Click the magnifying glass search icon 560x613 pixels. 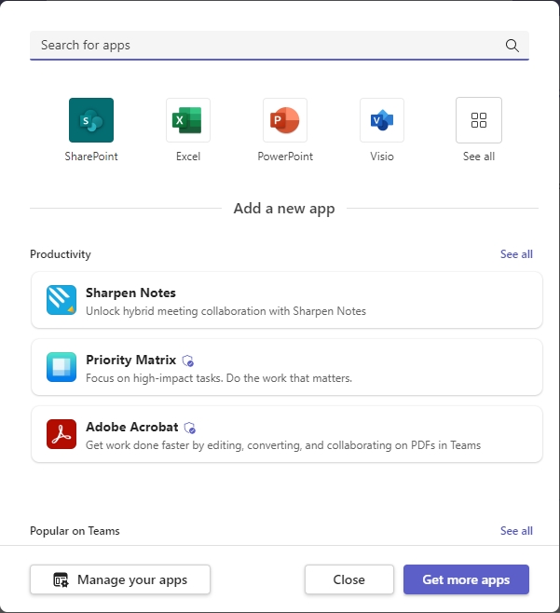(x=512, y=45)
